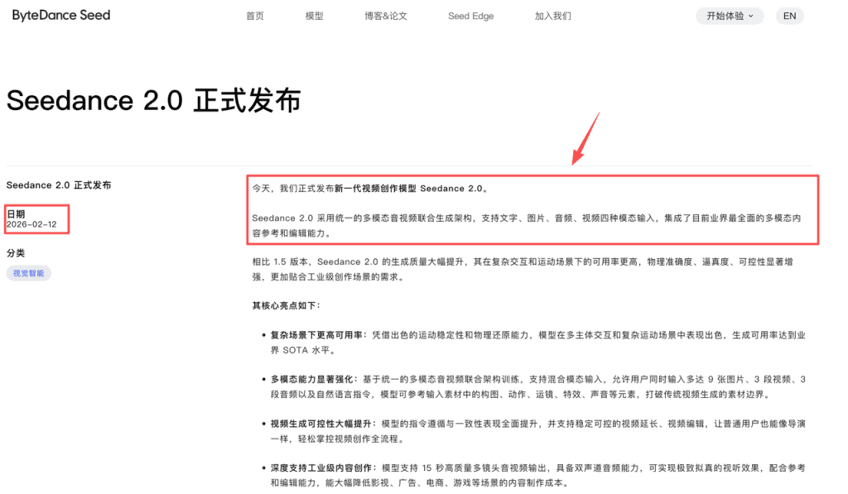The width and height of the screenshot is (848, 494).
Task: Select the 日期 label in sidebar
Action: 16,214
